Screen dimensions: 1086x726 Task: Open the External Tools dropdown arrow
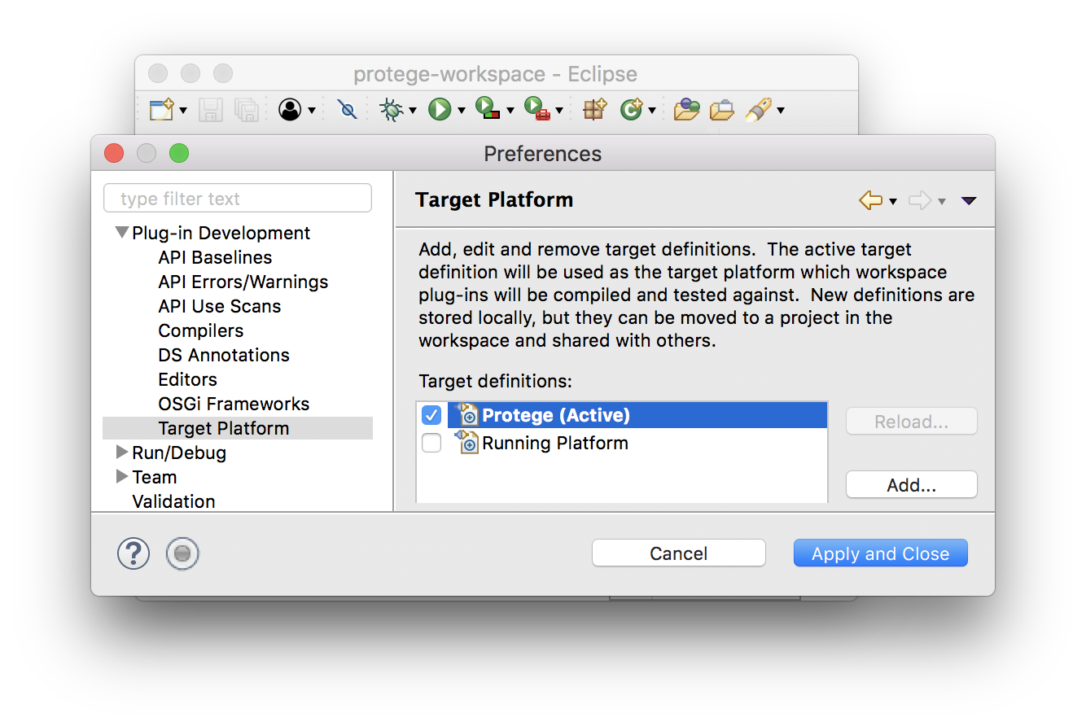(559, 111)
